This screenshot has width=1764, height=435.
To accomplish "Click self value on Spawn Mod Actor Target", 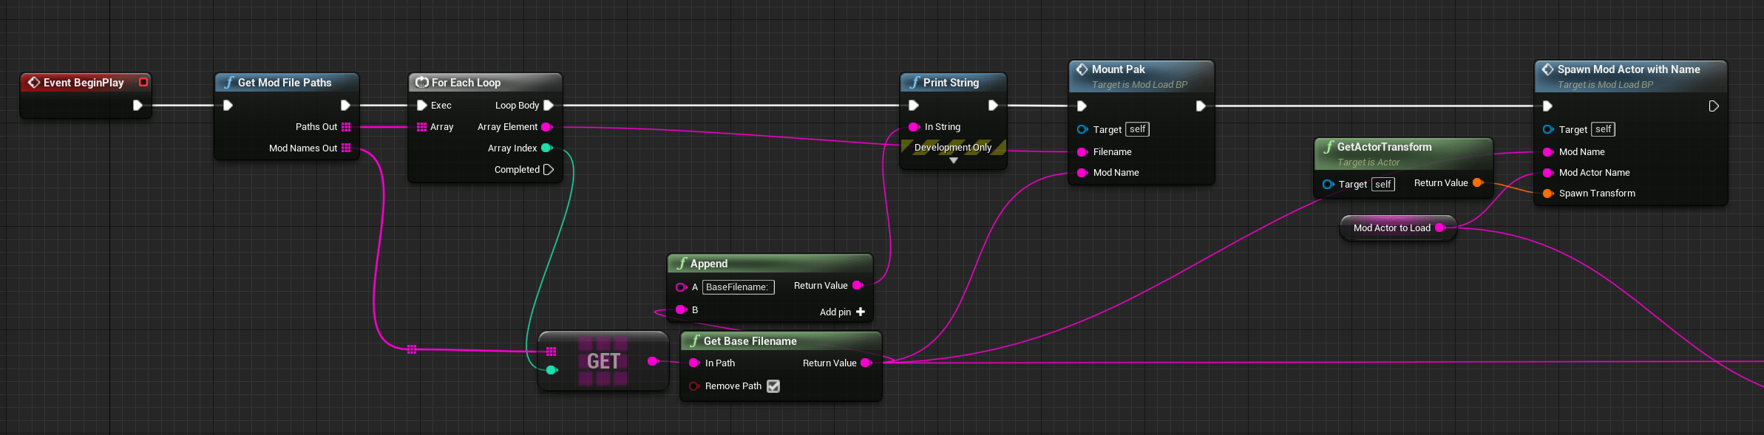I will (x=1604, y=129).
